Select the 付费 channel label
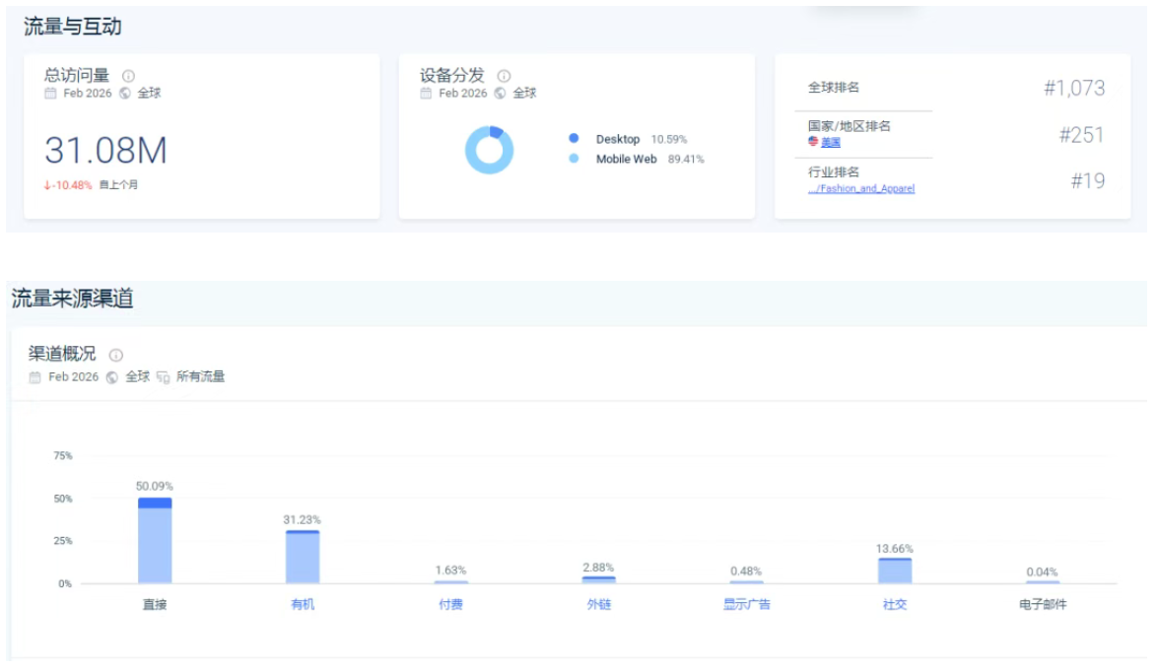The height and width of the screenshot is (670, 1158). tap(450, 604)
